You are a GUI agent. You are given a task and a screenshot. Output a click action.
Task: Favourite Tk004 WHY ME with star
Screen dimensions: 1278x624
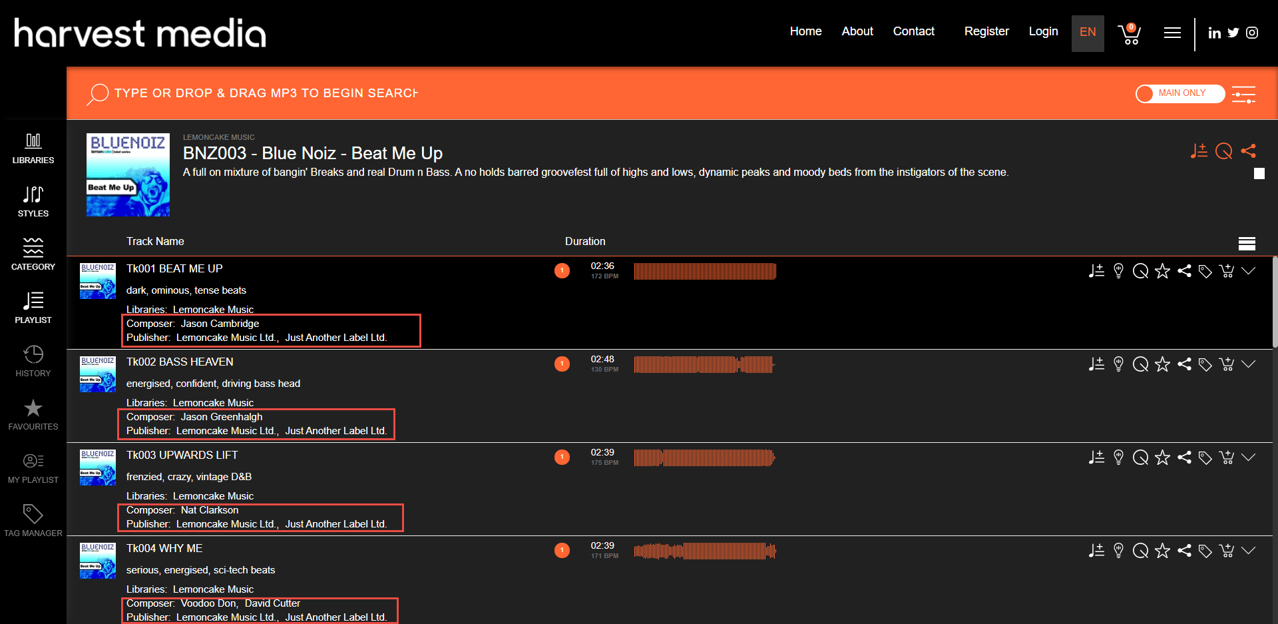1162,551
